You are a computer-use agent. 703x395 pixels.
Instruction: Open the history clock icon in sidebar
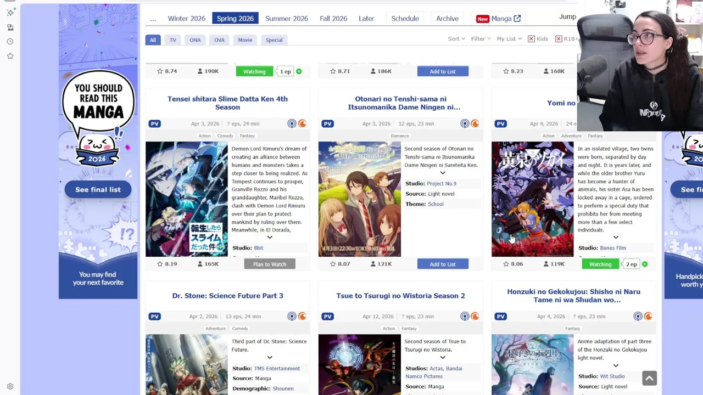click(10, 42)
